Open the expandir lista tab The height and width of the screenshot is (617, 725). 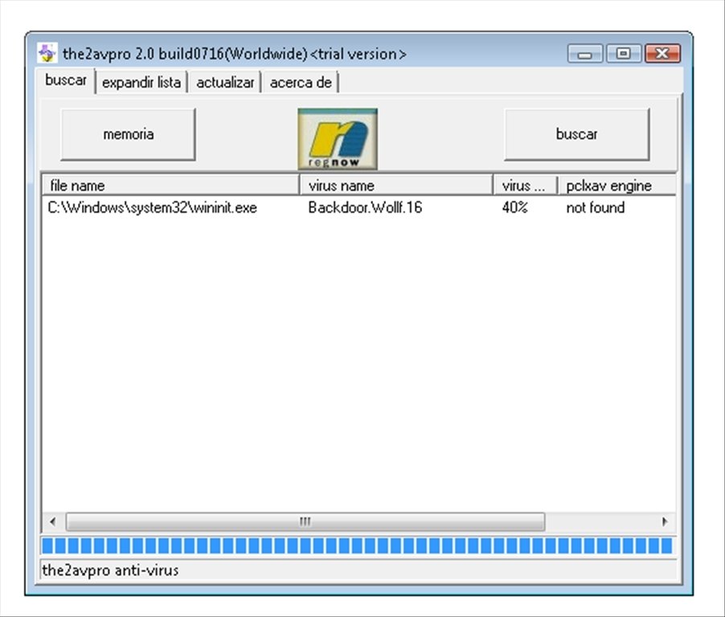[141, 83]
